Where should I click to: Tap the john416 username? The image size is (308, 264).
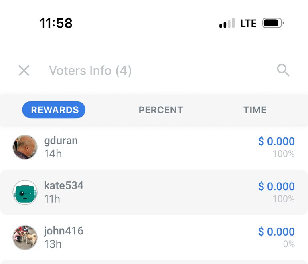tap(64, 231)
